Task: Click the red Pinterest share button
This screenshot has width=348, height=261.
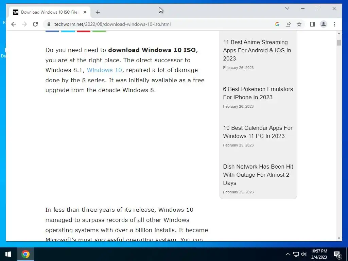Action: [x=84, y=31]
